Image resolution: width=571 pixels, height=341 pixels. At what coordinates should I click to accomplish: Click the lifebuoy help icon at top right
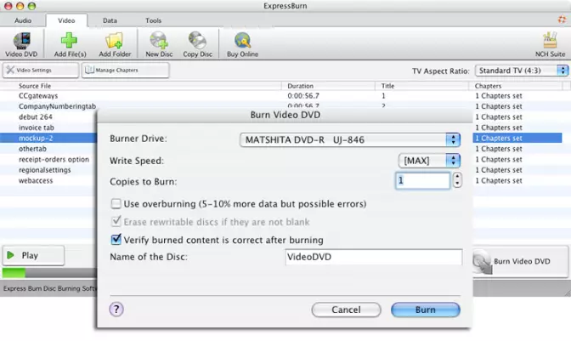click(x=562, y=20)
